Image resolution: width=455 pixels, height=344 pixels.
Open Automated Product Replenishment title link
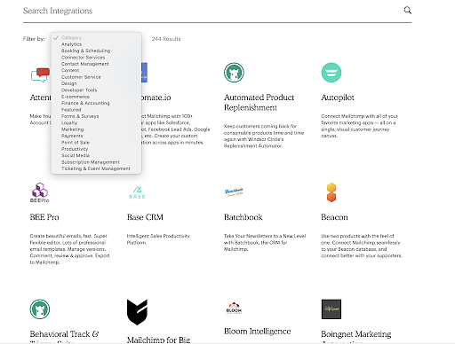[x=259, y=102]
